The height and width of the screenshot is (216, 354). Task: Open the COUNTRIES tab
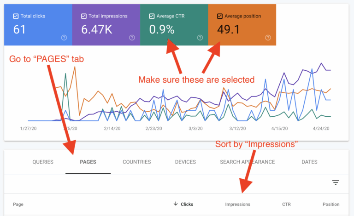click(x=137, y=162)
